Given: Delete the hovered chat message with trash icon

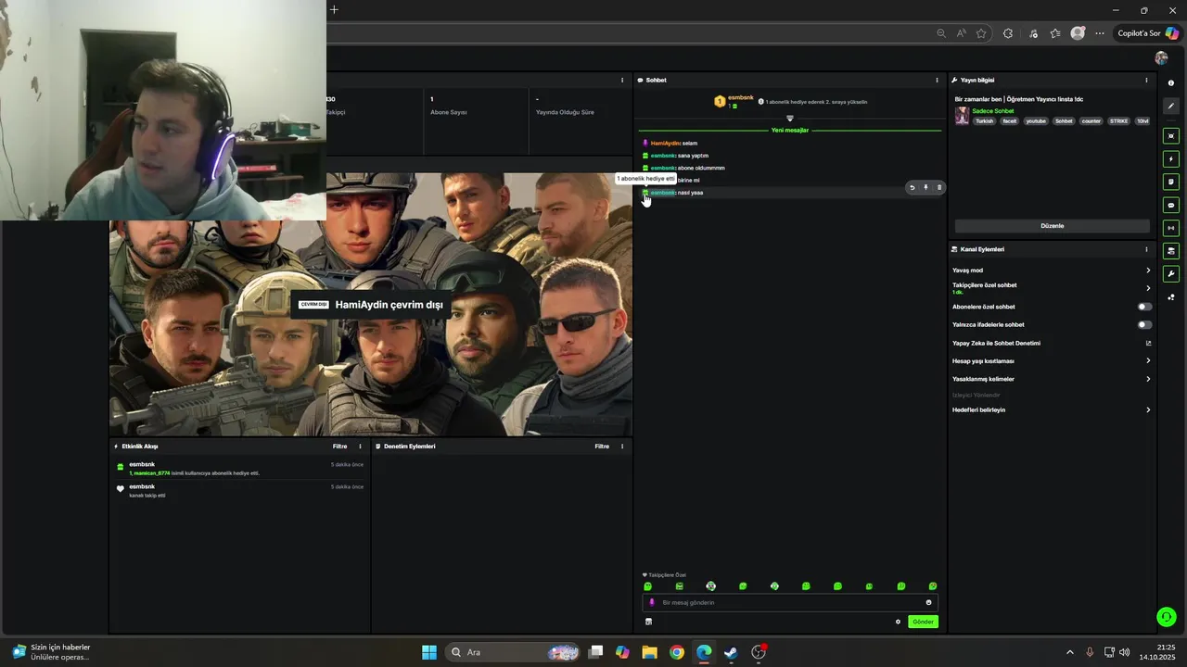Looking at the screenshot, I should click(938, 187).
